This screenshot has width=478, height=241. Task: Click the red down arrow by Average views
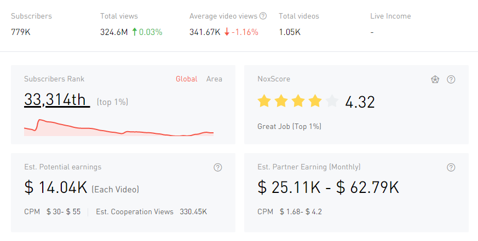click(x=227, y=32)
